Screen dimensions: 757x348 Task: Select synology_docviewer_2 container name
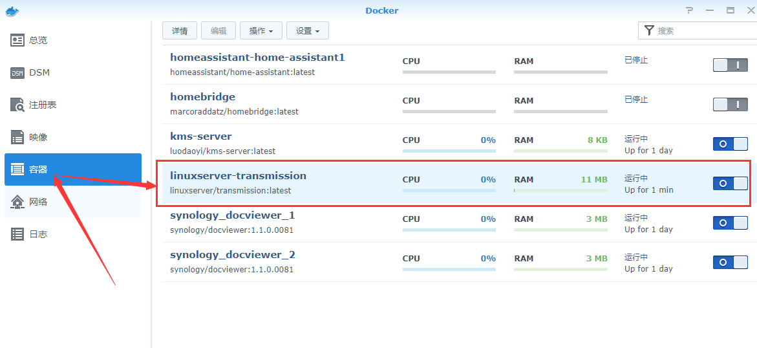(232, 255)
